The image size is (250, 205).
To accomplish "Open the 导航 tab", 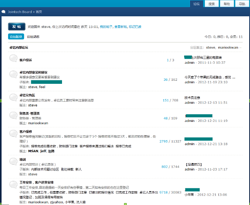I will [x=242, y=4].
